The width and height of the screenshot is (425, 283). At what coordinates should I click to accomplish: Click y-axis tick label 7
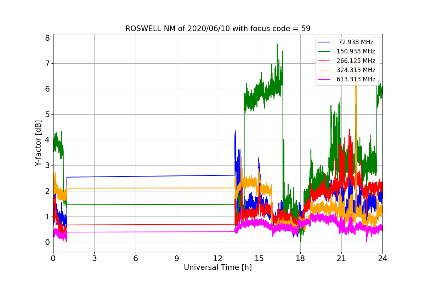click(47, 63)
